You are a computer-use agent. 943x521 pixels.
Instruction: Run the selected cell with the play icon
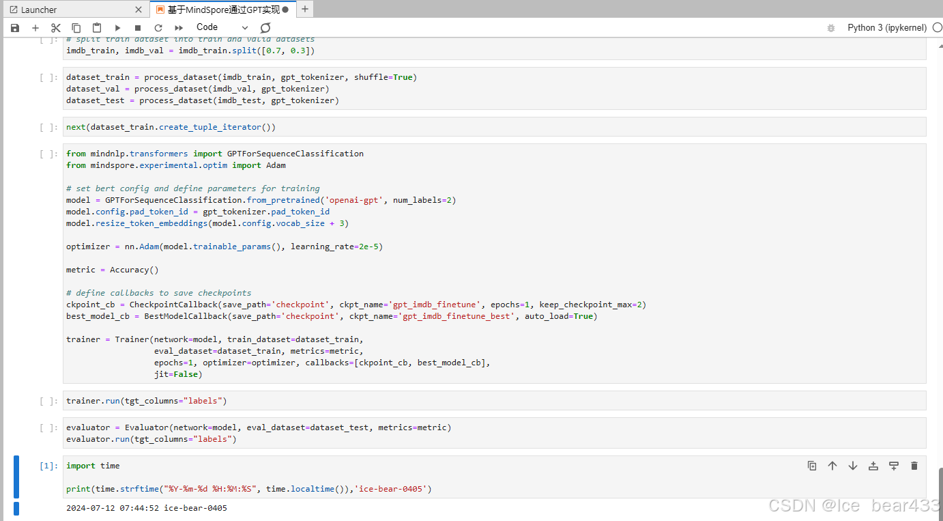117,28
